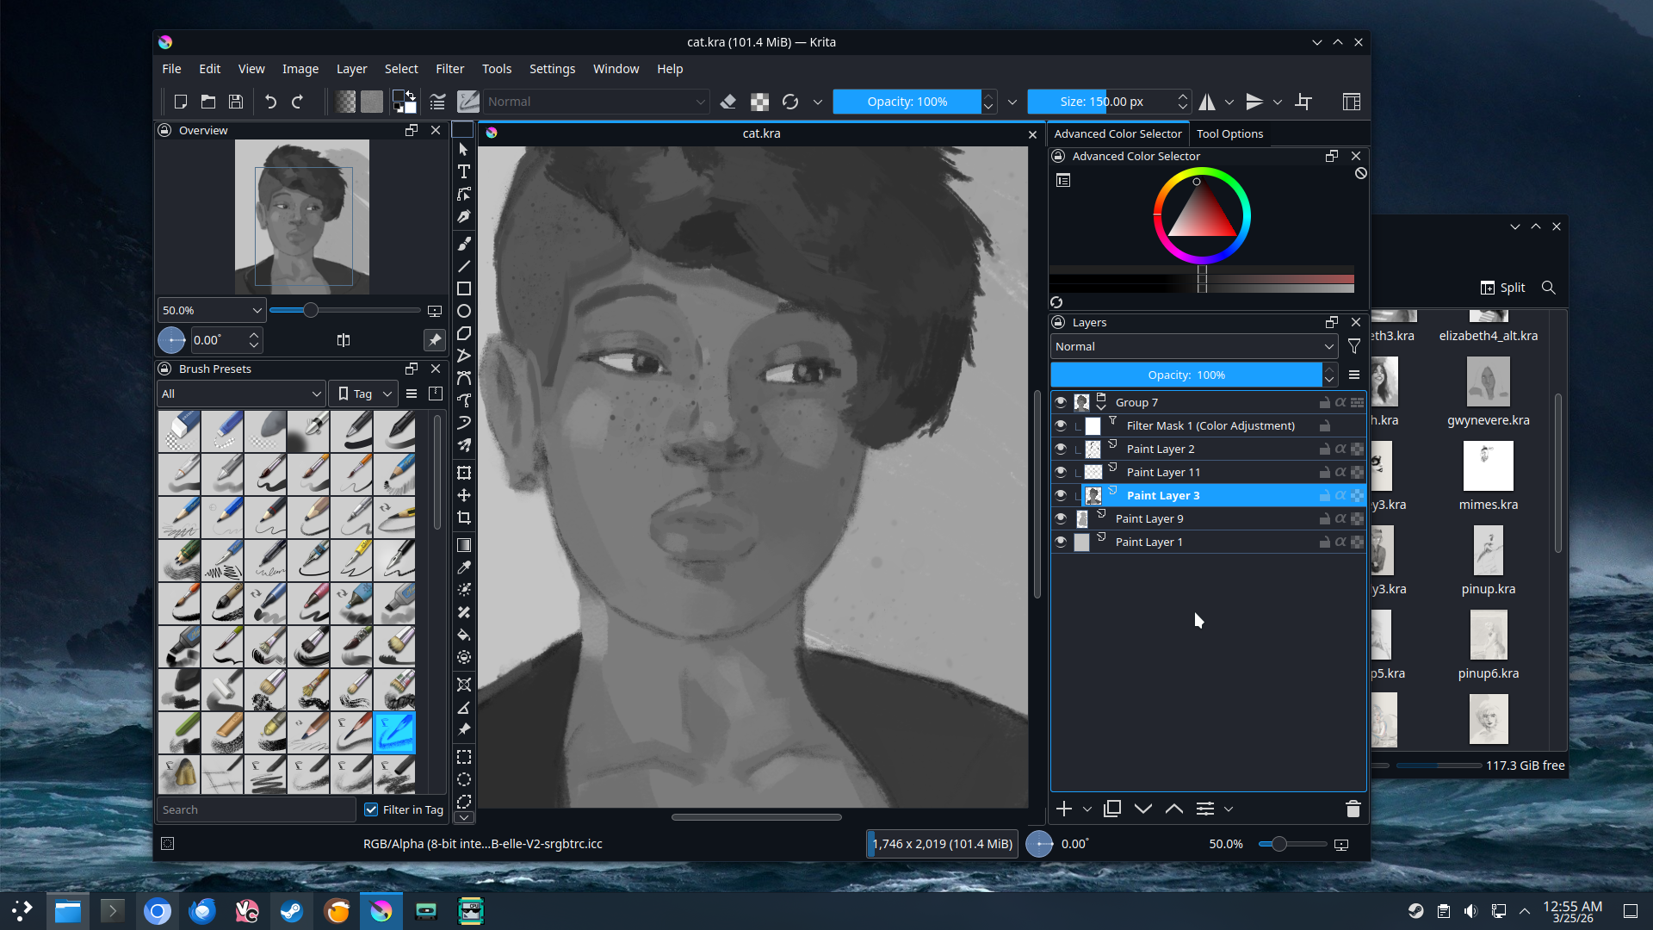This screenshot has height=930, width=1653.
Task: Select the Crop tool
Action: [463, 518]
